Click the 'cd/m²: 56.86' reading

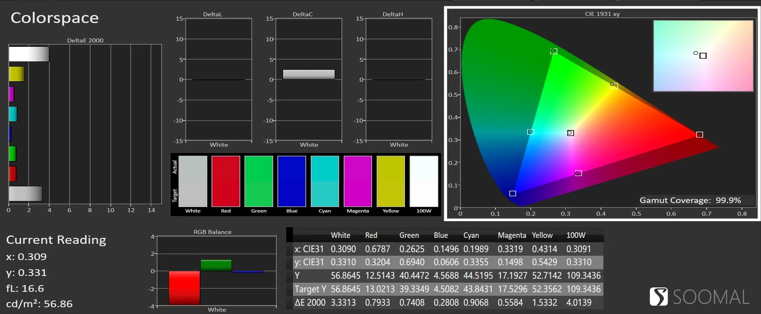pos(39,304)
